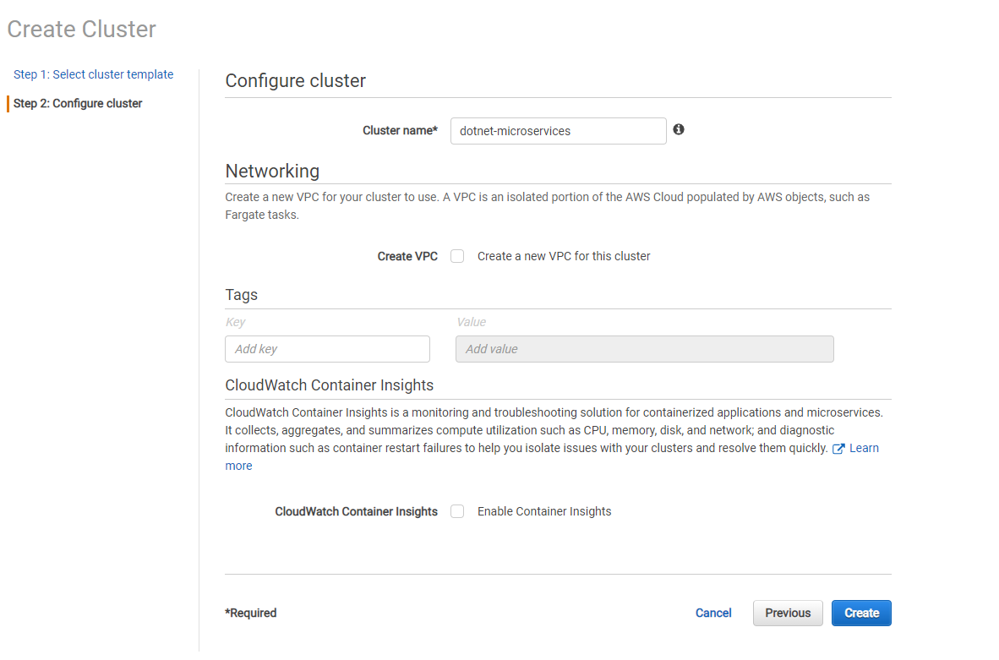
Task: Tick the Create VPC checkbox
Action: pos(457,256)
